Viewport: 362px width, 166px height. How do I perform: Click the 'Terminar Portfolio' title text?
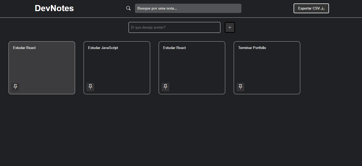(252, 48)
